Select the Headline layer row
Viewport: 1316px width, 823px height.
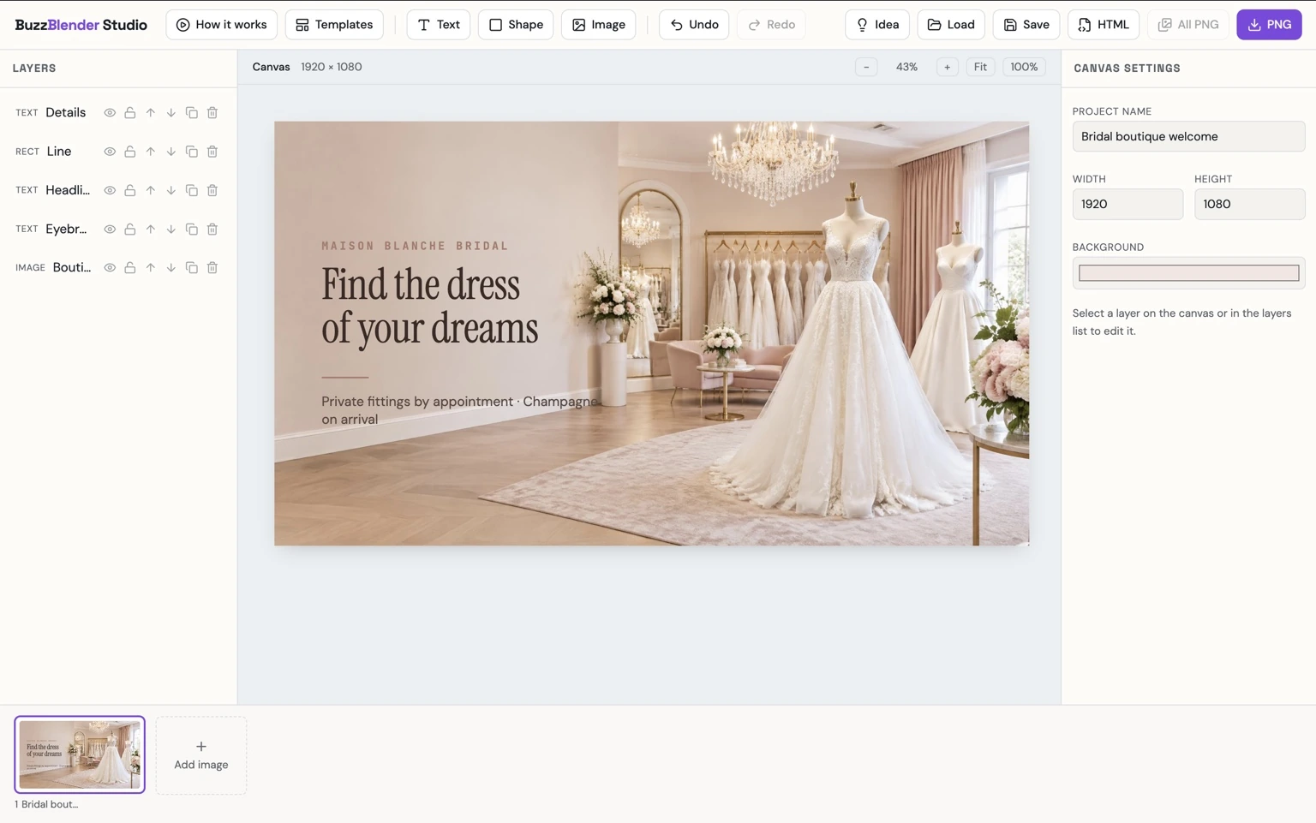pyautogui.click(x=118, y=190)
